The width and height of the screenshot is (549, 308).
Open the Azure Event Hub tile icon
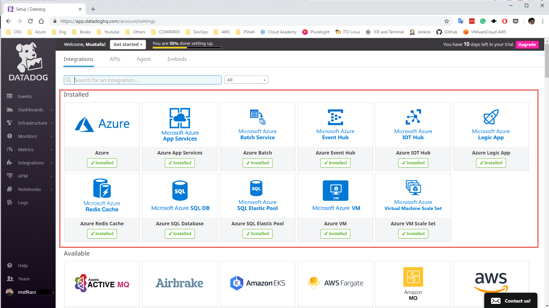tap(335, 117)
